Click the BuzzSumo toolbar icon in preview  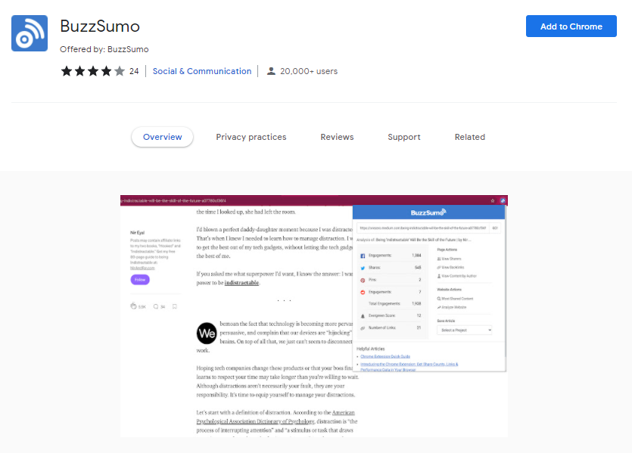click(x=503, y=200)
